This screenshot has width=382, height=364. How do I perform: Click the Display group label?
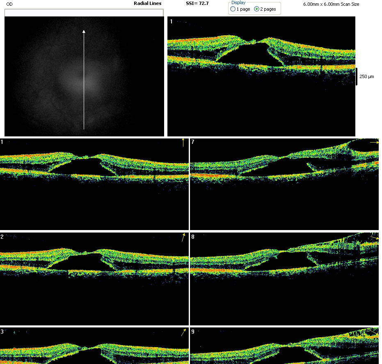(x=238, y=2)
